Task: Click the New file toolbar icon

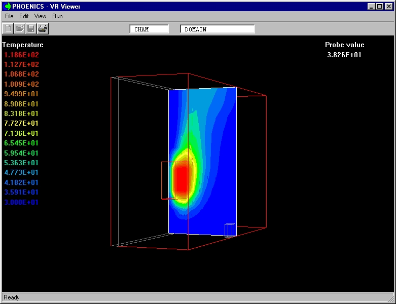Action: (x=8, y=29)
